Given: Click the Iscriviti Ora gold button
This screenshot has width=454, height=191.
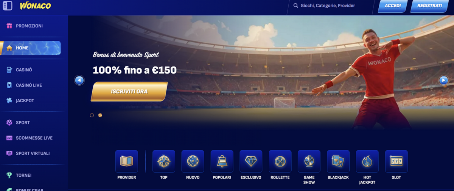Looking at the screenshot, I should tap(129, 92).
